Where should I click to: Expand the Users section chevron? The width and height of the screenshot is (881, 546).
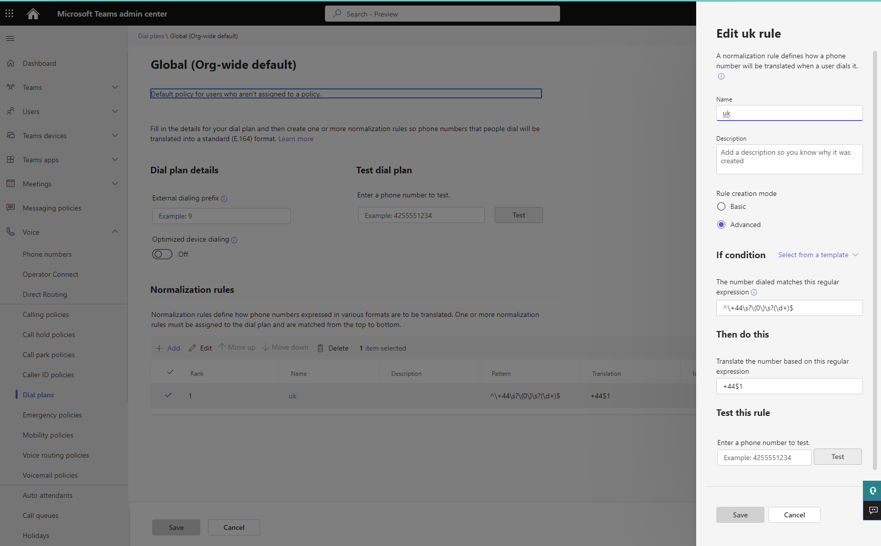115,112
